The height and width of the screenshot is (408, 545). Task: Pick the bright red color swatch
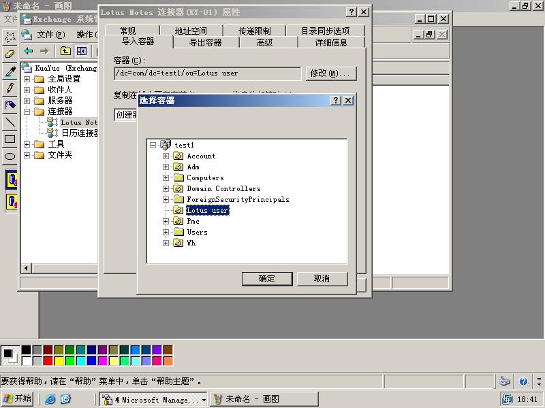[x=48, y=361]
